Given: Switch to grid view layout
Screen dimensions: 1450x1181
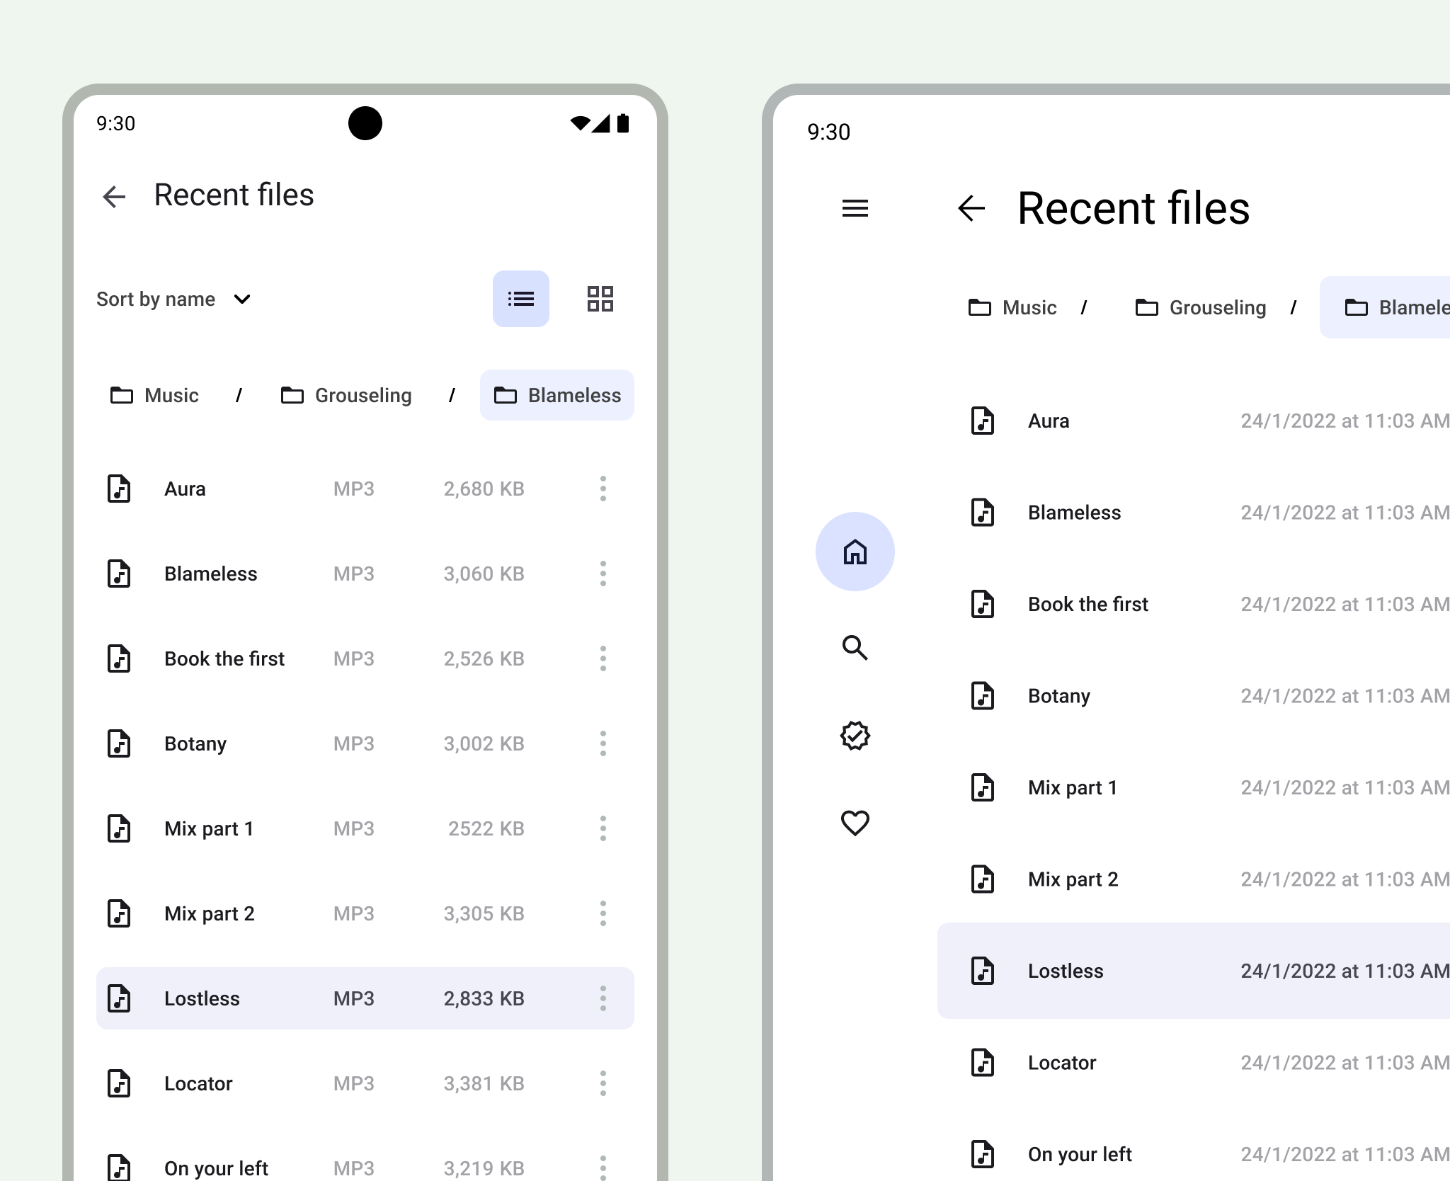Looking at the screenshot, I should [601, 299].
